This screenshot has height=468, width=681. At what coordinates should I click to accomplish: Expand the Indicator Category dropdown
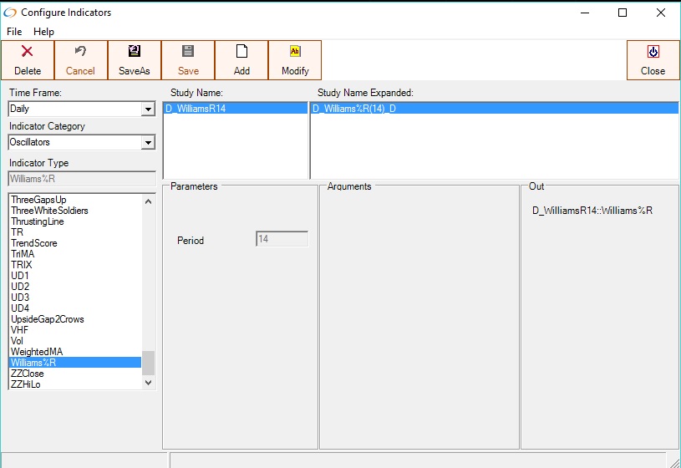pos(148,143)
